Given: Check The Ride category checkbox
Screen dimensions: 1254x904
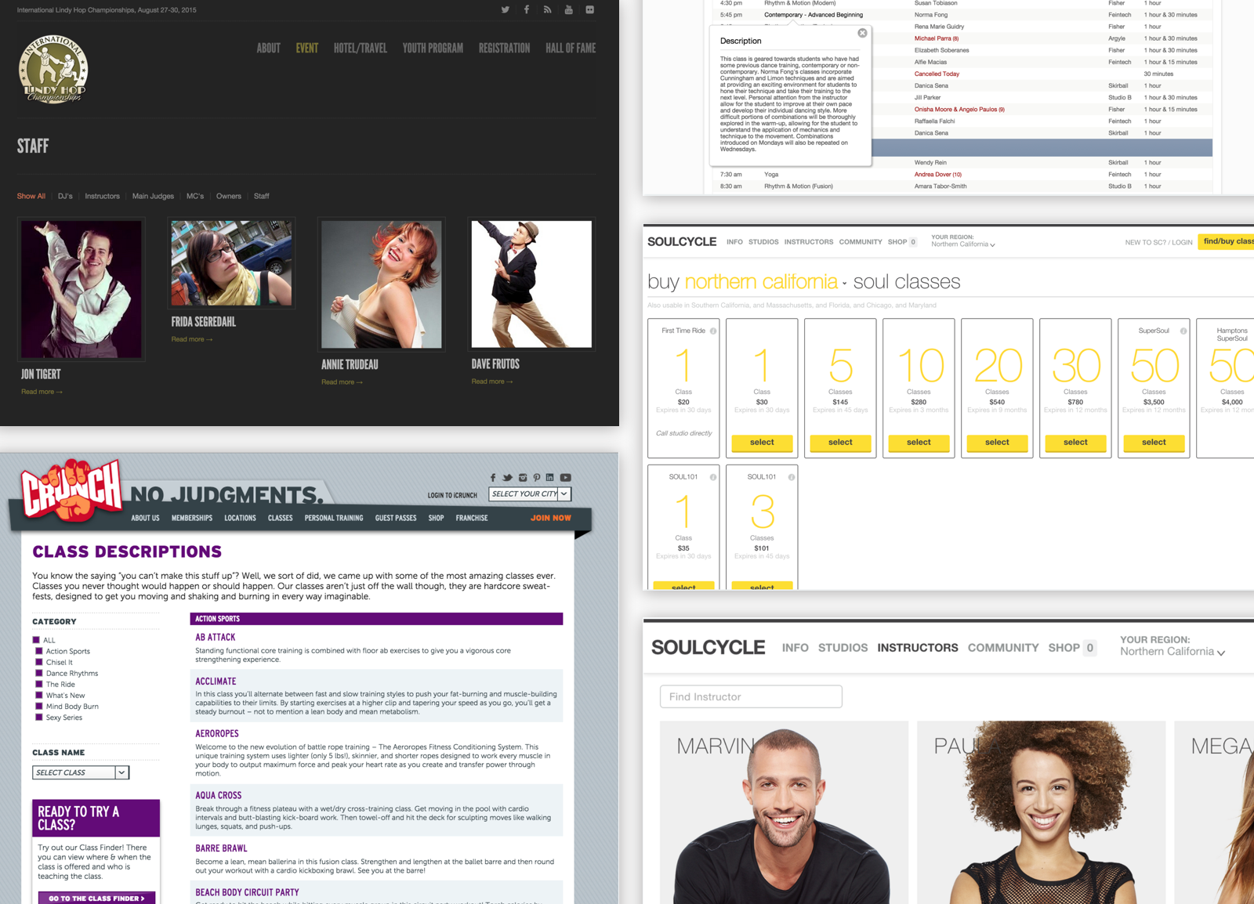Looking at the screenshot, I should [38, 684].
